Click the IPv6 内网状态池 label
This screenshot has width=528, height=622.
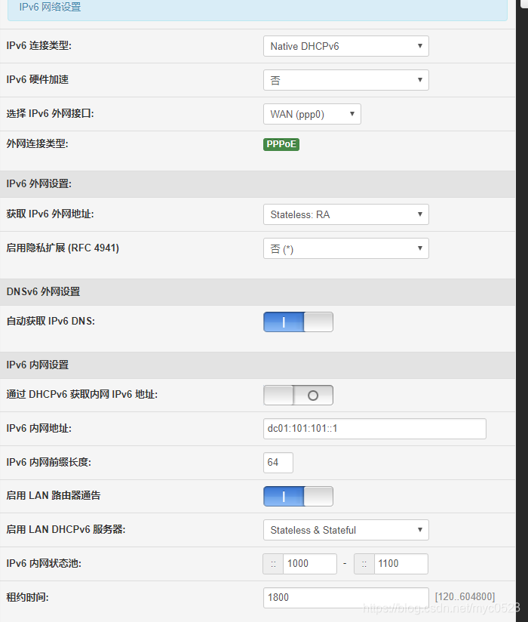point(44,563)
